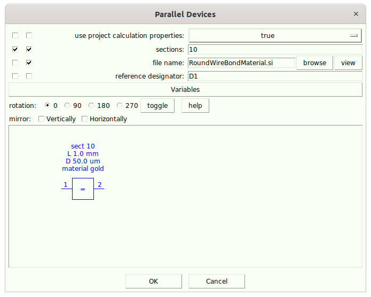Click the device symbol box in preview
Screen dimensions: 371x297
tap(83, 189)
